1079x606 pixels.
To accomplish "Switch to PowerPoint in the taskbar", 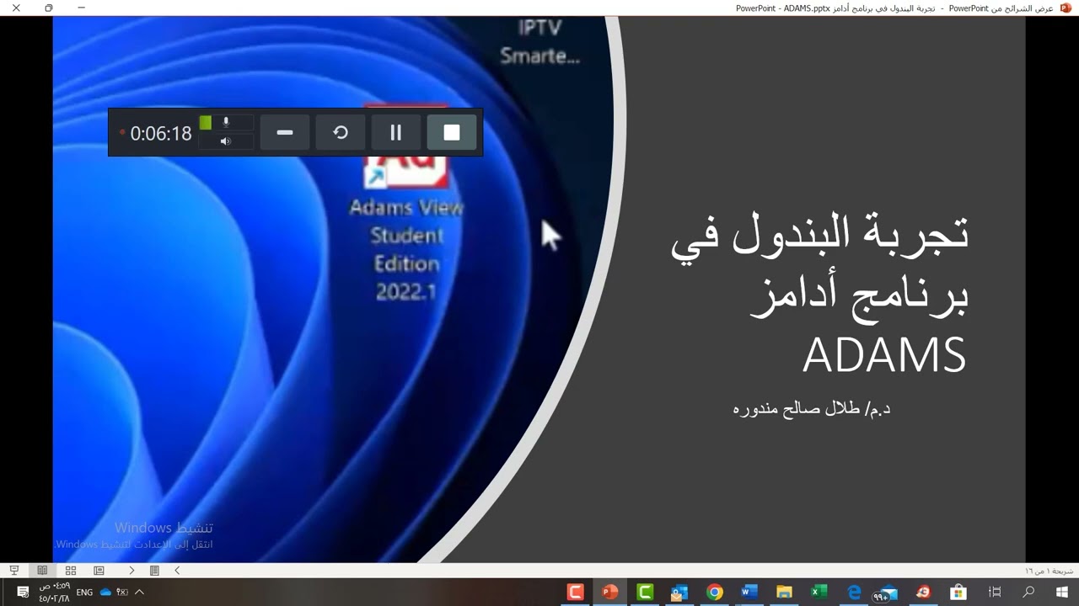I will tap(610, 593).
